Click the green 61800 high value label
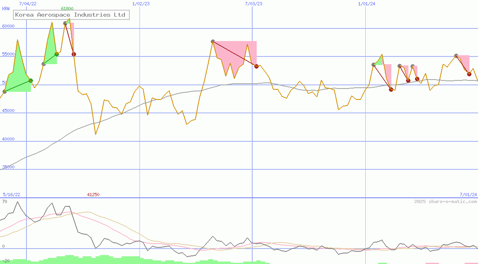The height and width of the screenshot is (264, 478). [67, 9]
